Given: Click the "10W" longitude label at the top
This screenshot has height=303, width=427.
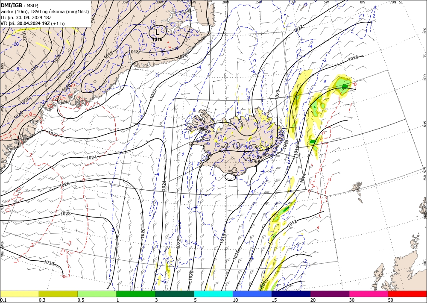Looking at the screenshot, I should point(292,2).
